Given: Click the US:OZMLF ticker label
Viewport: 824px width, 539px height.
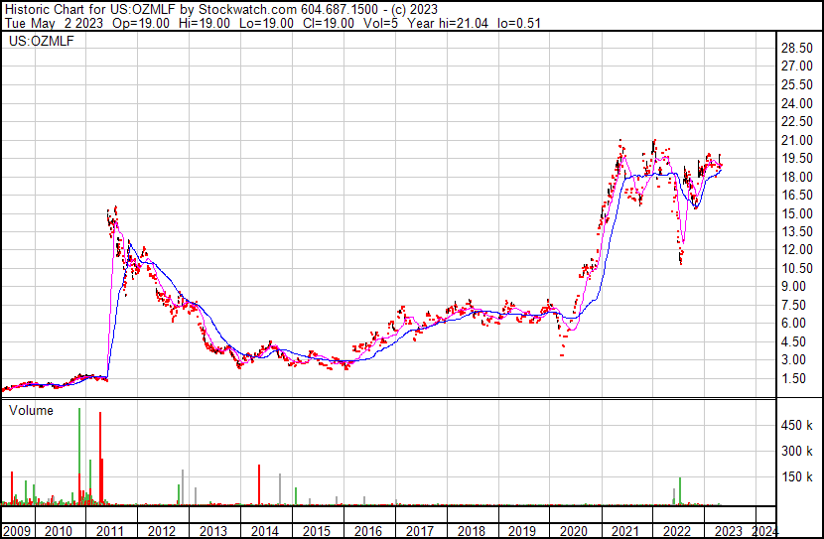Looking at the screenshot, I should pyautogui.click(x=37, y=42).
